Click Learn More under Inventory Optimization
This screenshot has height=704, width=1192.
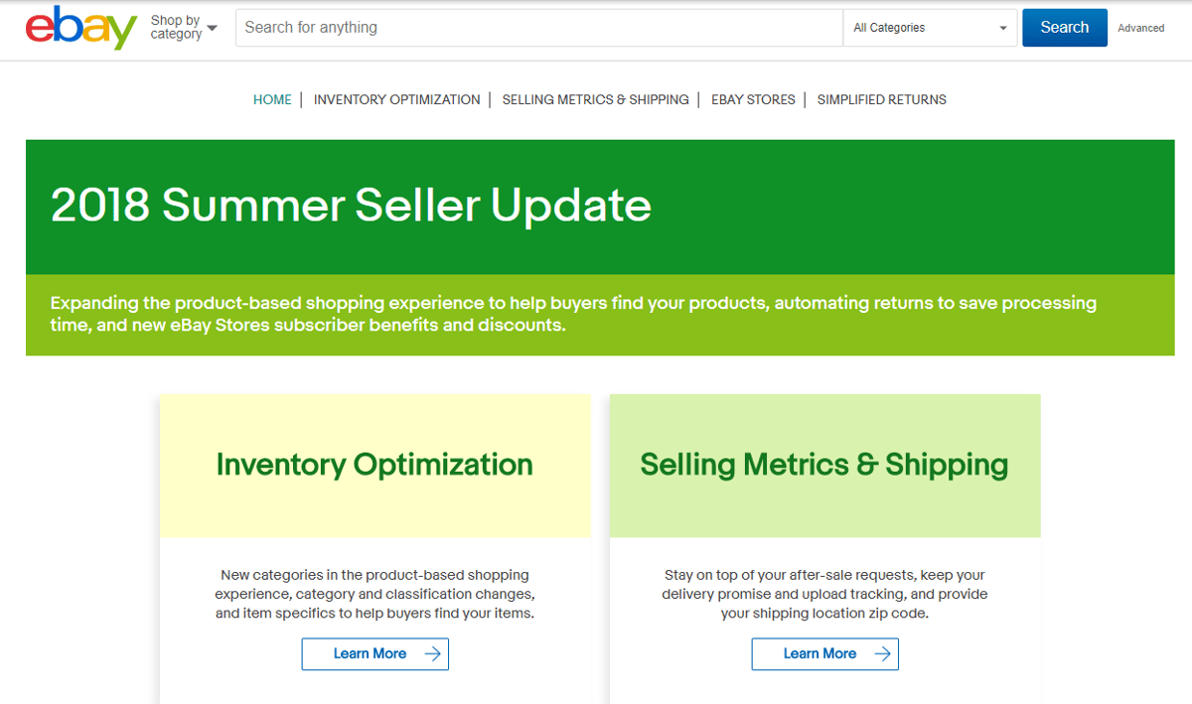click(374, 653)
